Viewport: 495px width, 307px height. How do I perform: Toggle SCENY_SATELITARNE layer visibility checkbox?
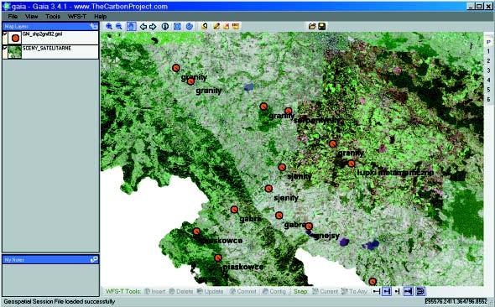click(5, 48)
